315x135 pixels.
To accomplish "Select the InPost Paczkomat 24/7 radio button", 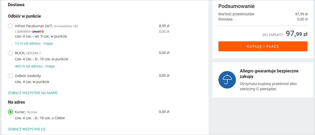I will coord(10,26).
